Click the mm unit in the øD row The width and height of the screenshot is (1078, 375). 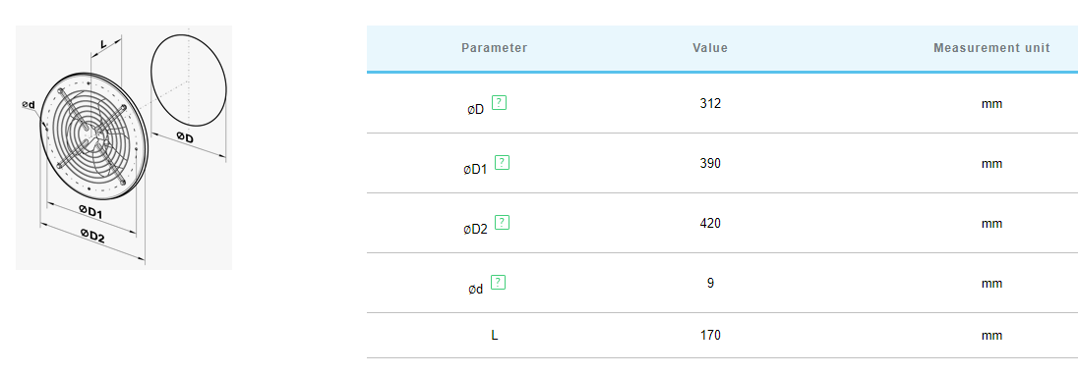click(992, 104)
